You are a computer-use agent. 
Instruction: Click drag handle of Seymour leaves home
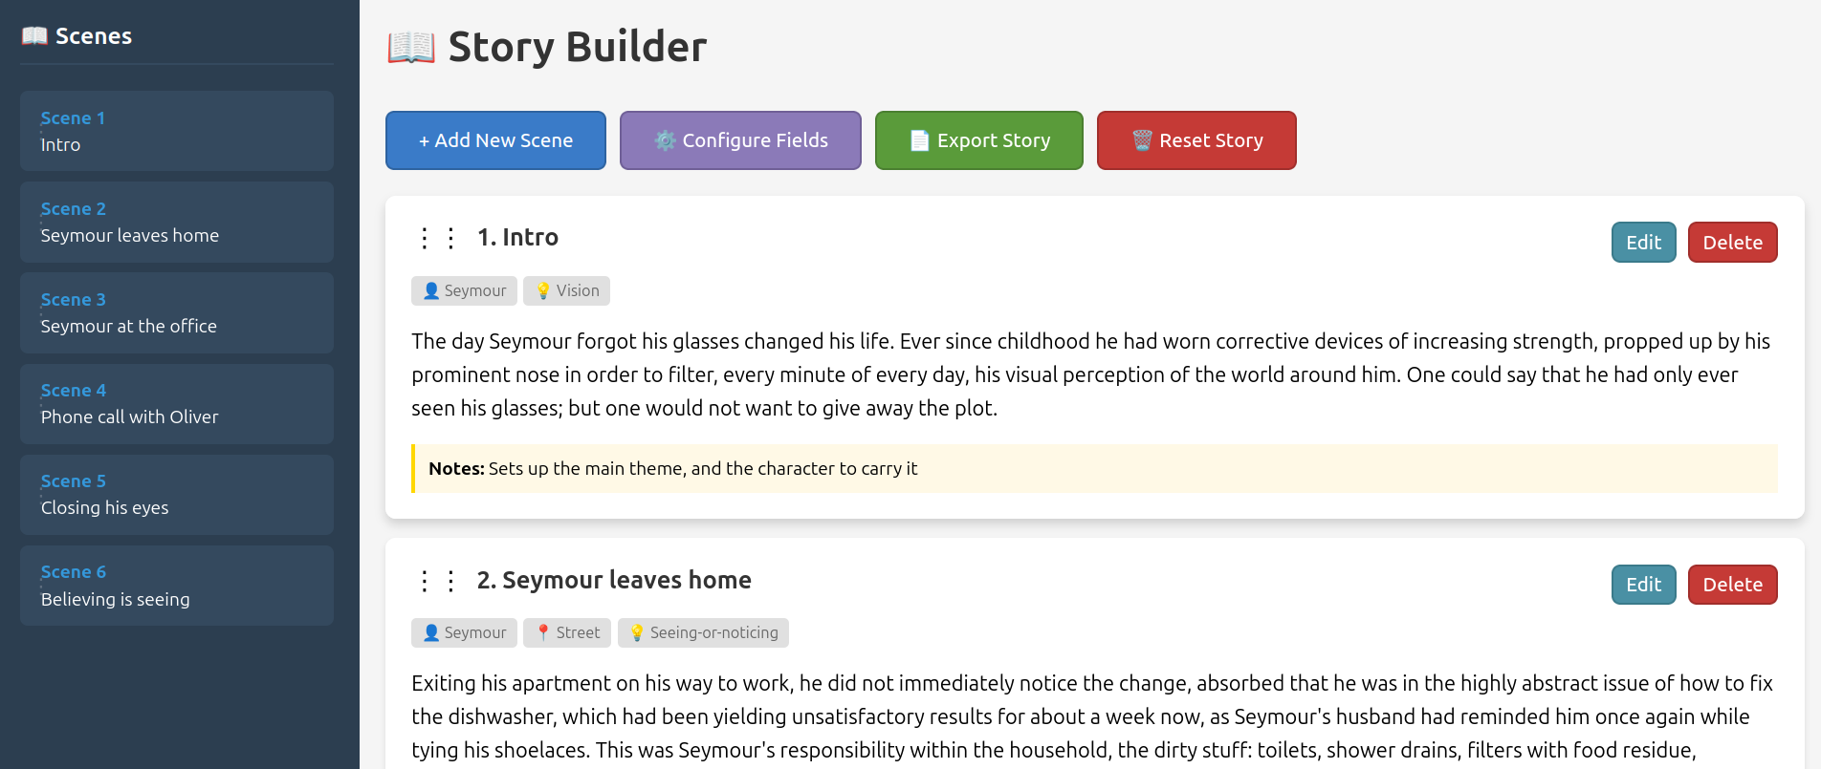coord(437,581)
